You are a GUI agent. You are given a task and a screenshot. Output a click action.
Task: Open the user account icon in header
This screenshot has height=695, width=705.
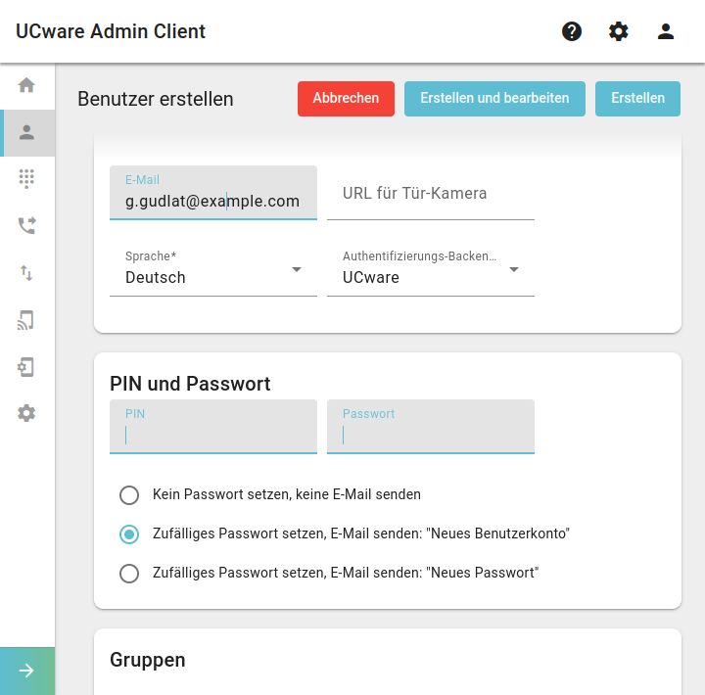pyautogui.click(x=666, y=31)
